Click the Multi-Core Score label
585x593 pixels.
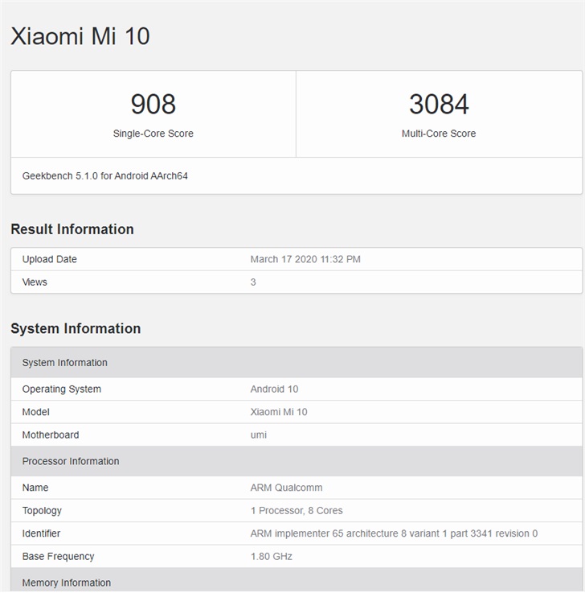tap(439, 134)
